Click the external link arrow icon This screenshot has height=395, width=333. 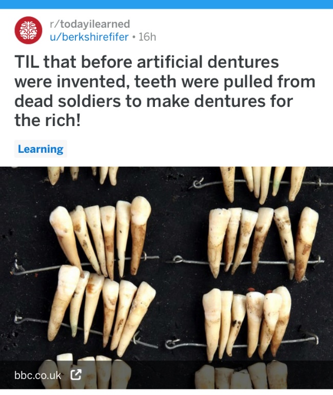tap(76, 375)
